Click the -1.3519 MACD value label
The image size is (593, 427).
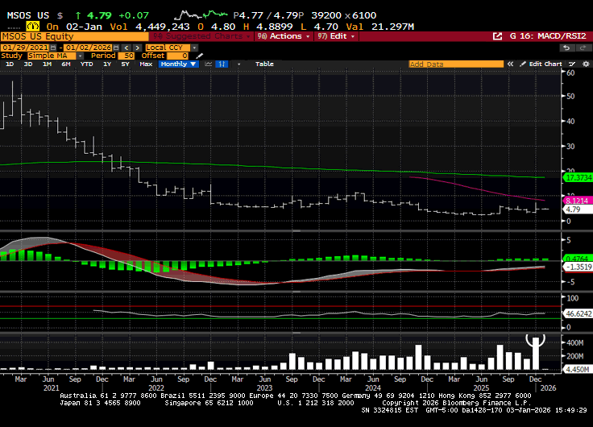pos(578,267)
